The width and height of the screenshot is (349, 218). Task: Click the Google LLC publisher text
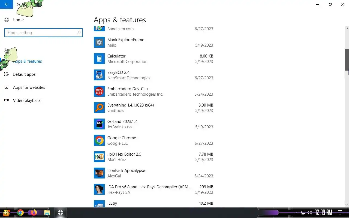pos(118,143)
